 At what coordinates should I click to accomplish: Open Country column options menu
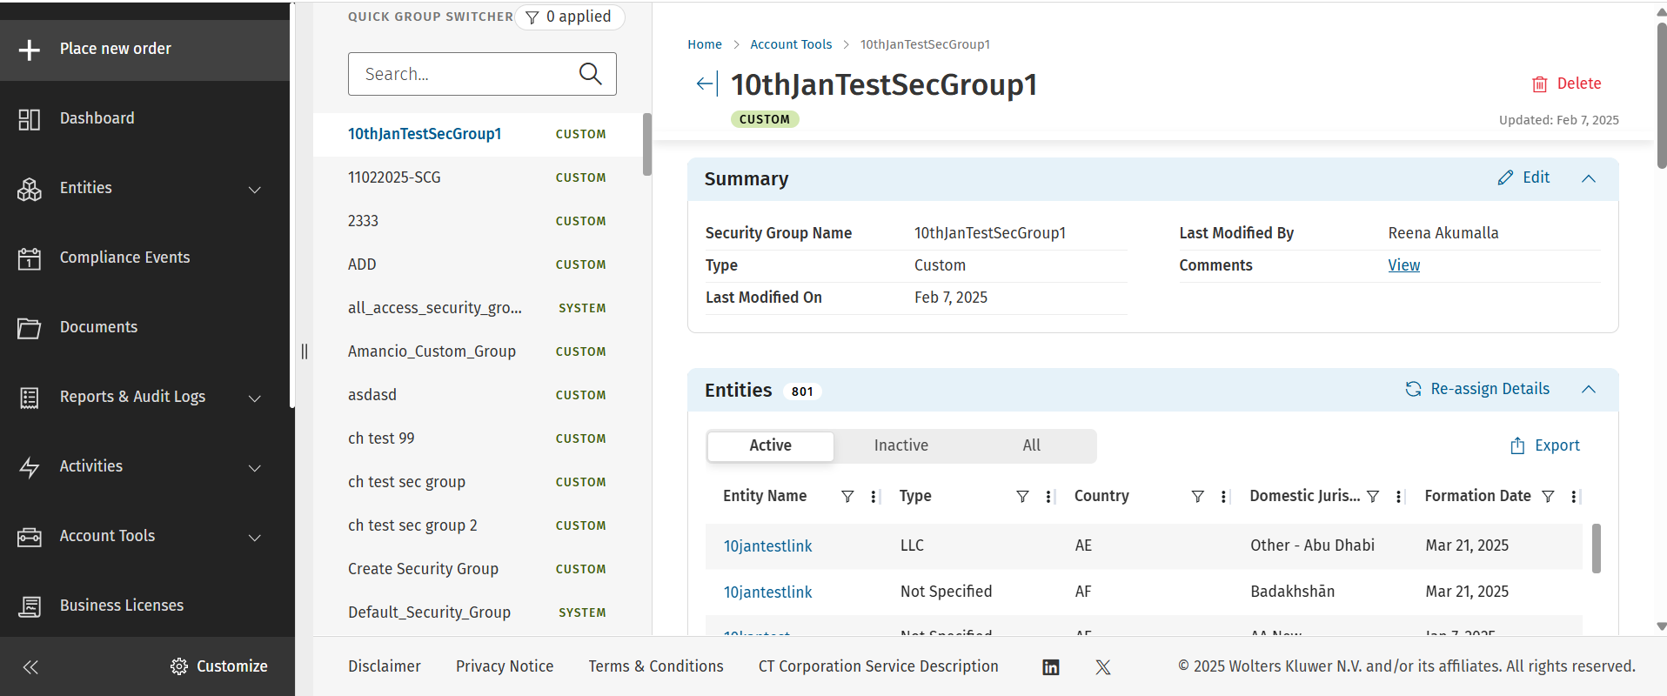point(1224,496)
